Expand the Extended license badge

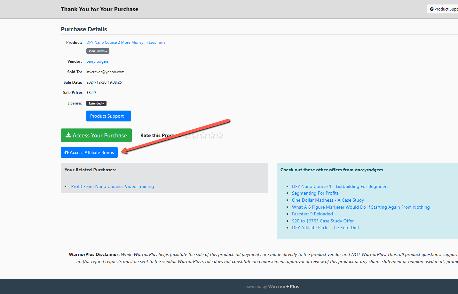[x=96, y=104]
